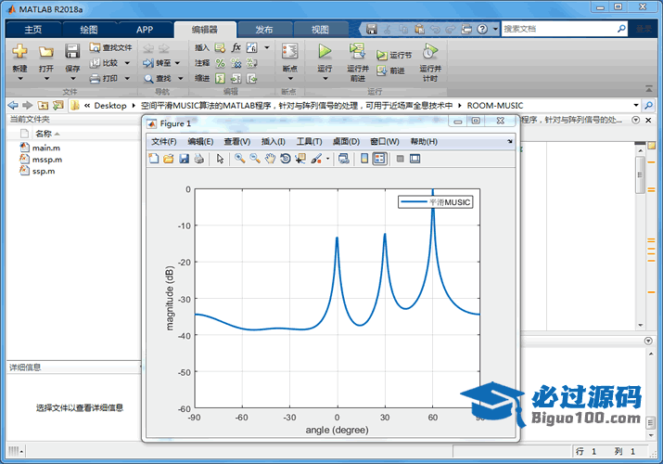The height and width of the screenshot is (464, 663).
Task: Click the increase indent icon in 缩进 row
Action: click(236, 78)
